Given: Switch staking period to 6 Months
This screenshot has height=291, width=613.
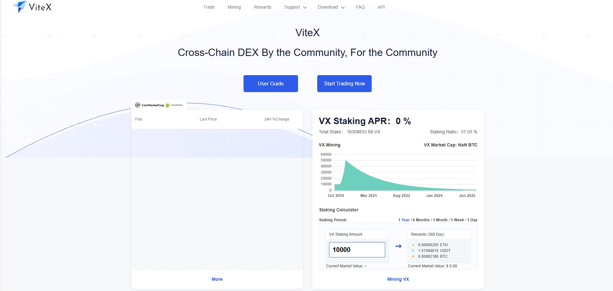Looking at the screenshot, I should click(421, 220).
